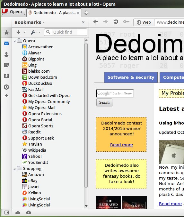Select the Bookmarks star panel icon
Screen dimensions: 184x217
(x=6, y=33)
